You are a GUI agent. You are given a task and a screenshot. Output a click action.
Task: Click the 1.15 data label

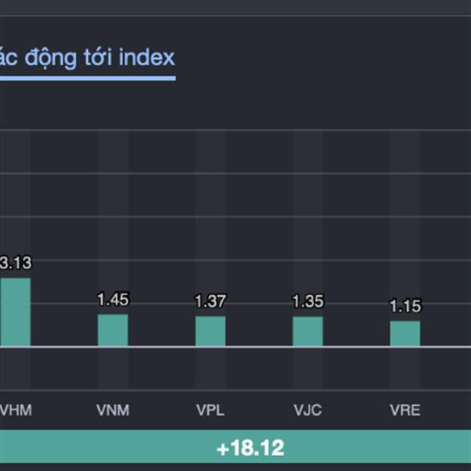tap(405, 306)
